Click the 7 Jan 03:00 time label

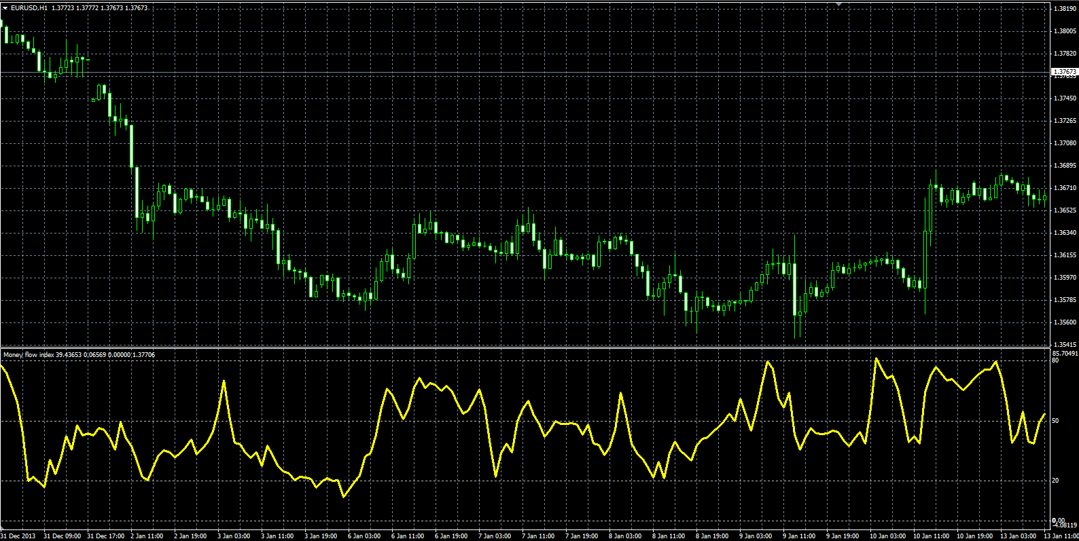(x=495, y=536)
